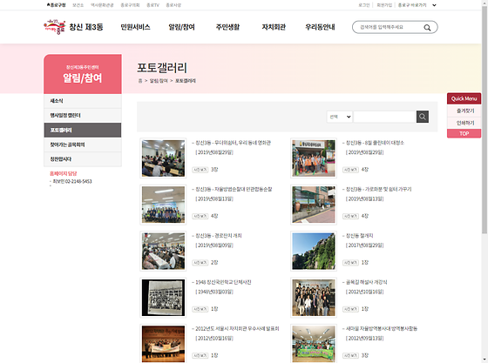Select 찾아가는 골목회의 in the sidebar

(83, 145)
